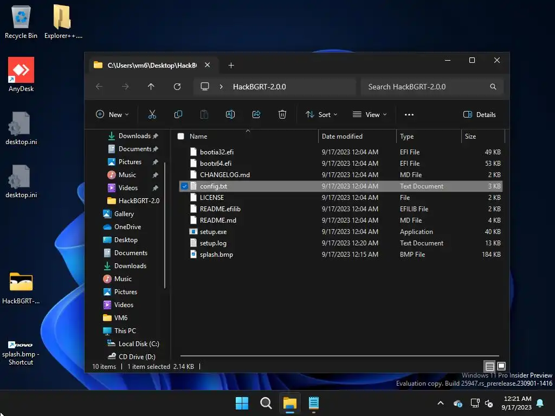Click the Copy icon in toolbar

178,114
